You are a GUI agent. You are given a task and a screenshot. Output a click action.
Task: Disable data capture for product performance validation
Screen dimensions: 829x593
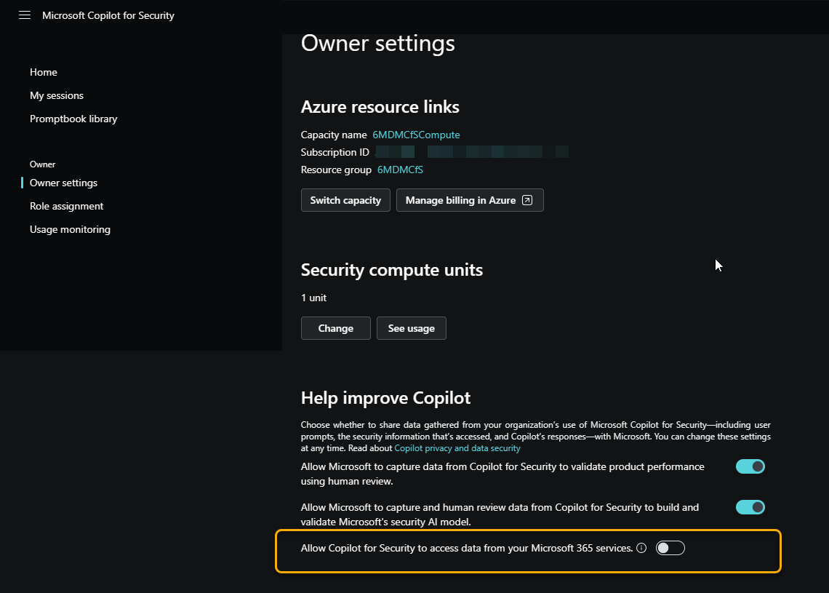[x=750, y=466]
